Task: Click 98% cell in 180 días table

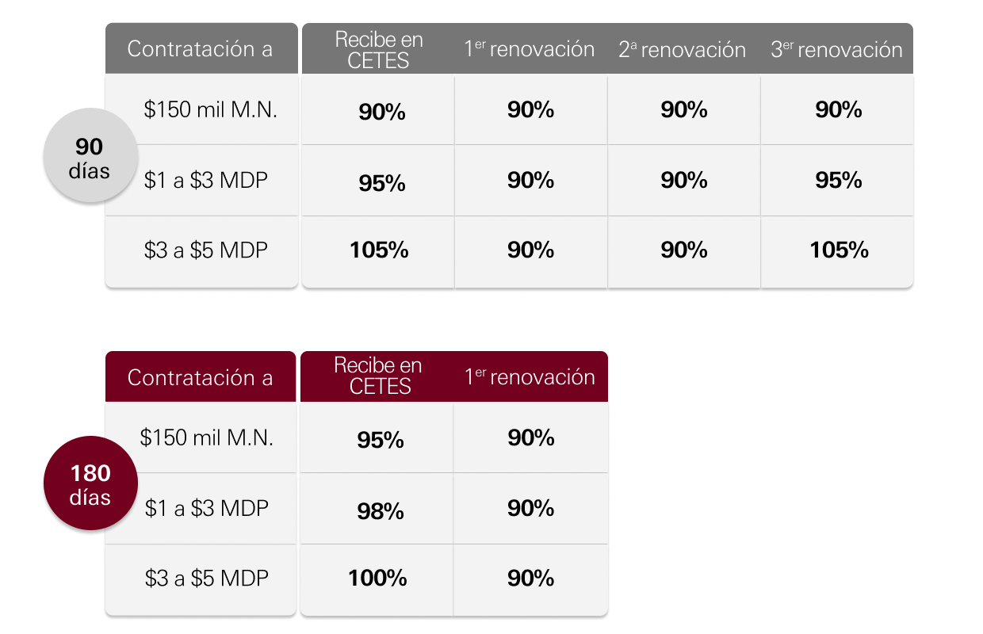Action: [377, 509]
